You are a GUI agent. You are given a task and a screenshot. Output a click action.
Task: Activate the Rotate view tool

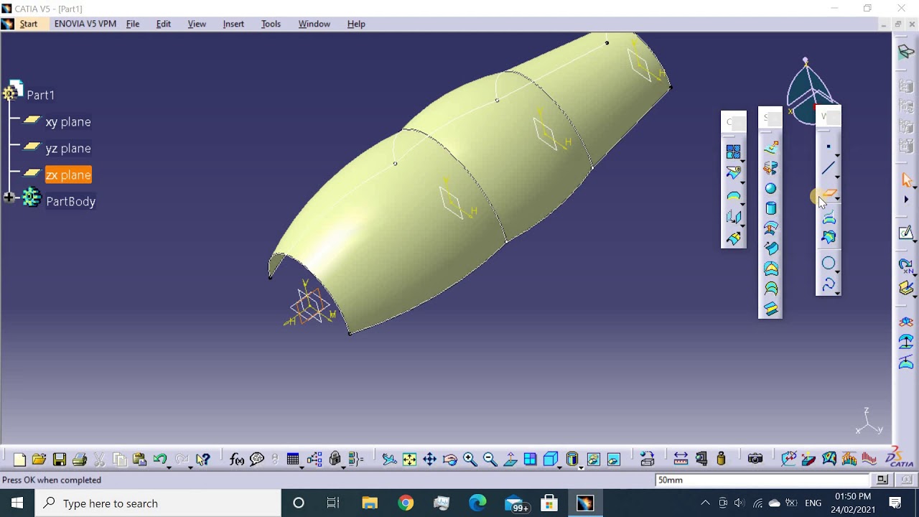coord(450,460)
